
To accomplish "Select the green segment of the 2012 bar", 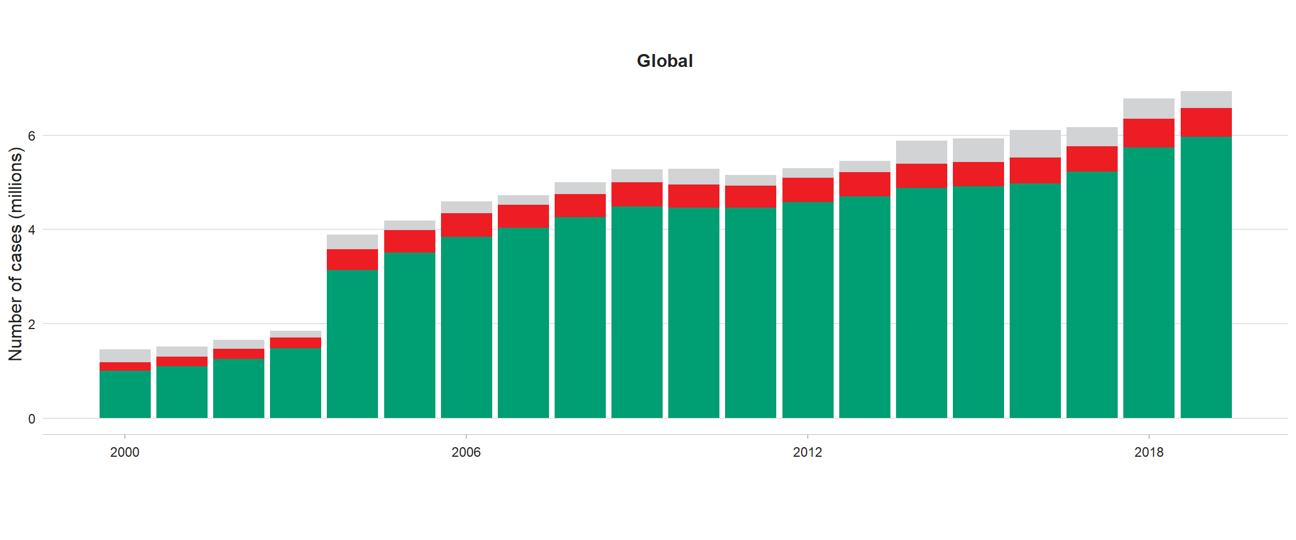I will pos(808,309).
